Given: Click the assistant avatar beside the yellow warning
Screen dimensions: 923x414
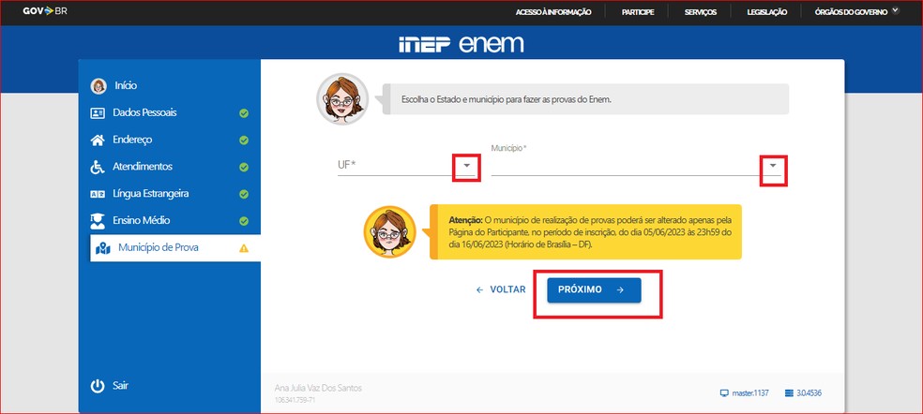Looking at the screenshot, I should point(389,231).
